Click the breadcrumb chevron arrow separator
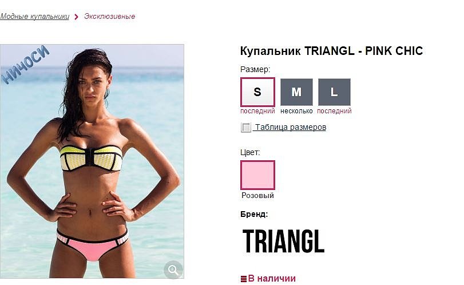 click(x=76, y=17)
